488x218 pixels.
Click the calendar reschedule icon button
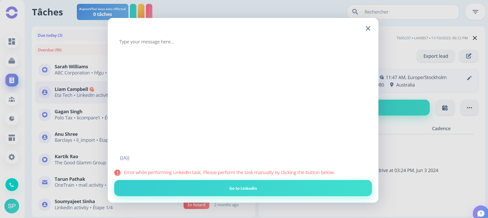point(445,108)
